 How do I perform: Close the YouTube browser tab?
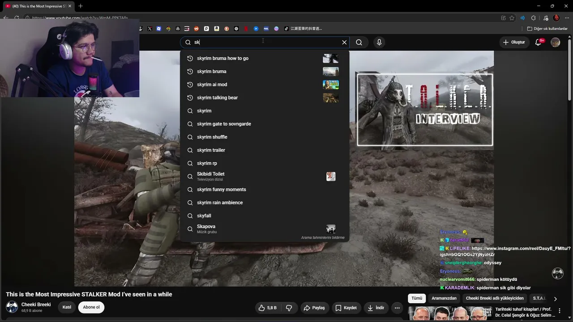[70, 6]
